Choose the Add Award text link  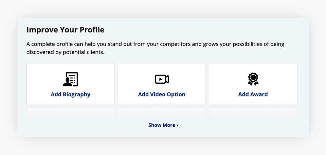(253, 94)
